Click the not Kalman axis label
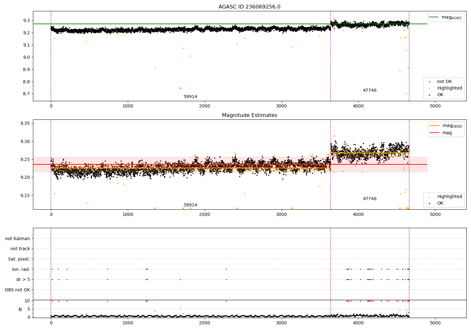 18,239
